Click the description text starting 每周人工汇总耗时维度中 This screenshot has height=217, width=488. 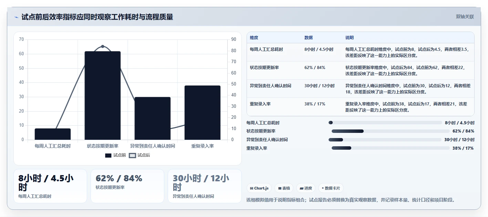[x=408, y=52]
